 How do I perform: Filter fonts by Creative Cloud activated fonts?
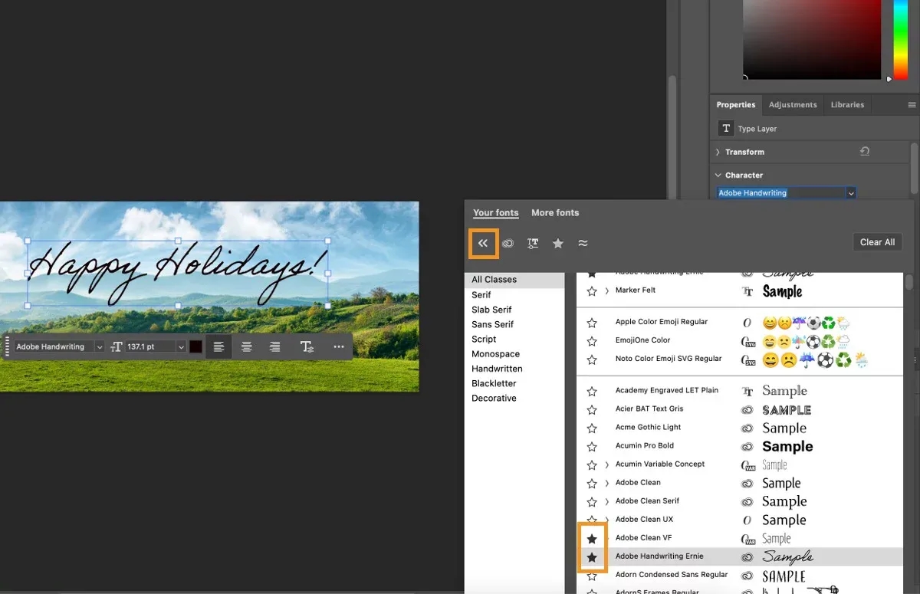click(x=508, y=243)
